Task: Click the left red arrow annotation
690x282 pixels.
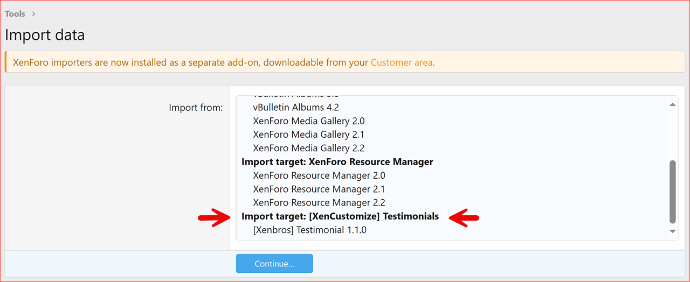Action: tap(213, 217)
